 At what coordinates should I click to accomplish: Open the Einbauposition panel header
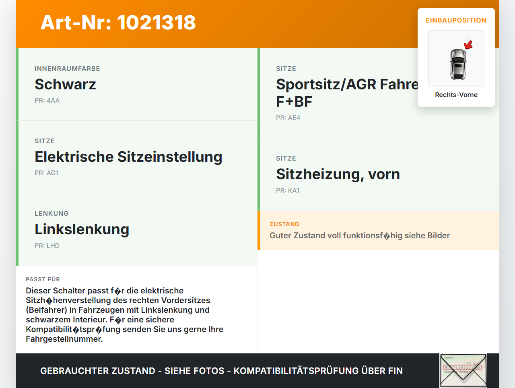click(456, 20)
